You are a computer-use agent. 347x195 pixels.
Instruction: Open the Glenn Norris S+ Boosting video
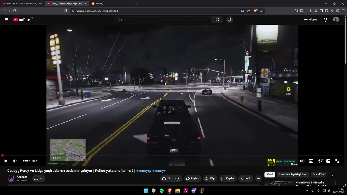pyautogui.click(x=310, y=184)
